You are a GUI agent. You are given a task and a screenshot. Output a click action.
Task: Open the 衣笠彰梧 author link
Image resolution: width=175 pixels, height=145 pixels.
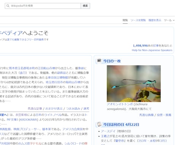[21, 115]
